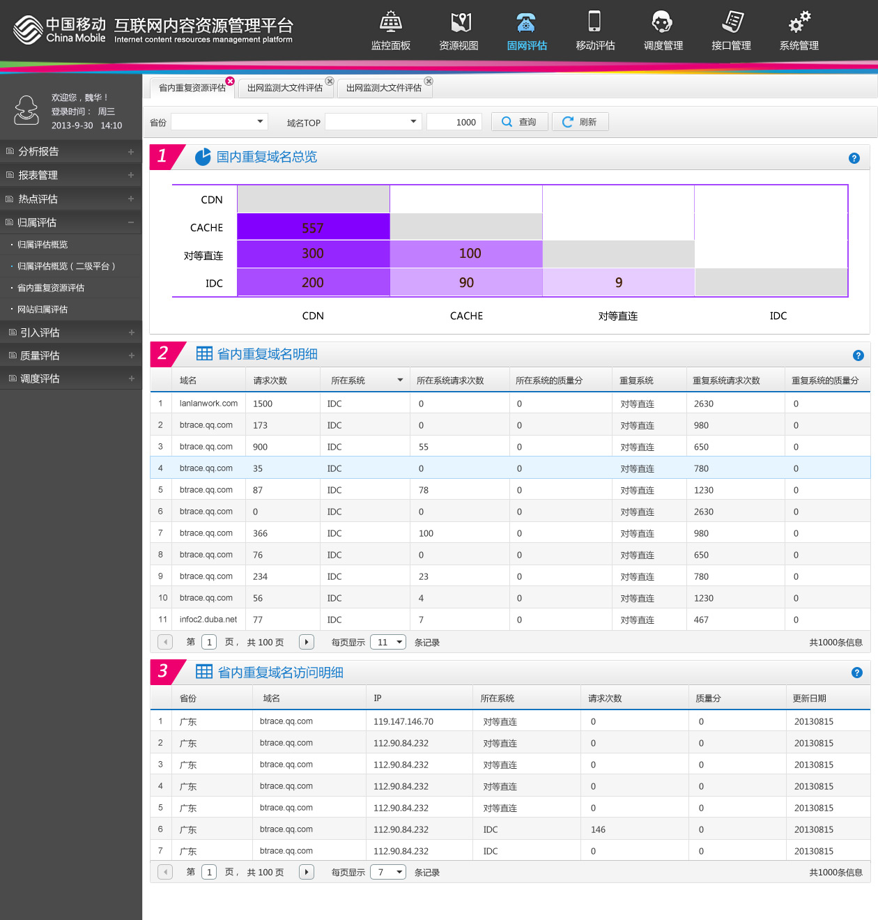Open 所在系统 column filter arrow
The width and height of the screenshot is (878, 920).
point(400,381)
